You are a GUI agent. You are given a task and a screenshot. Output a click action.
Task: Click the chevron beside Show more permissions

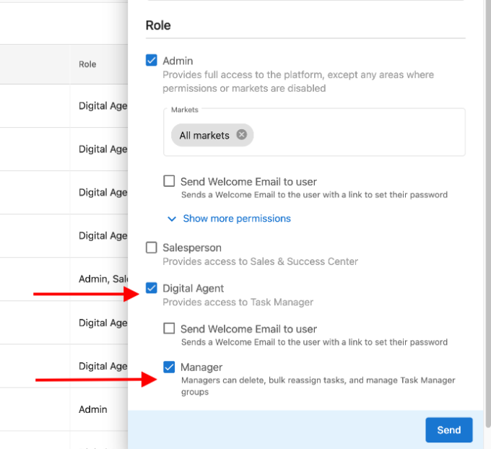(x=172, y=219)
